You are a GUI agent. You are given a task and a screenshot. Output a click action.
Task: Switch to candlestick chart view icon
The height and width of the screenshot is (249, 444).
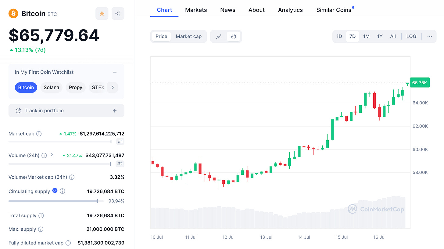[233, 37]
